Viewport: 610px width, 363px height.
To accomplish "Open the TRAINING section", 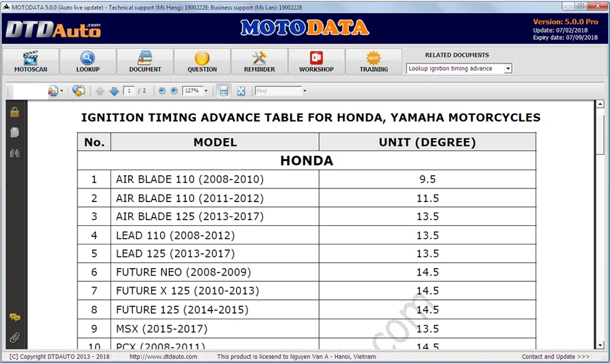I will click(373, 60).
